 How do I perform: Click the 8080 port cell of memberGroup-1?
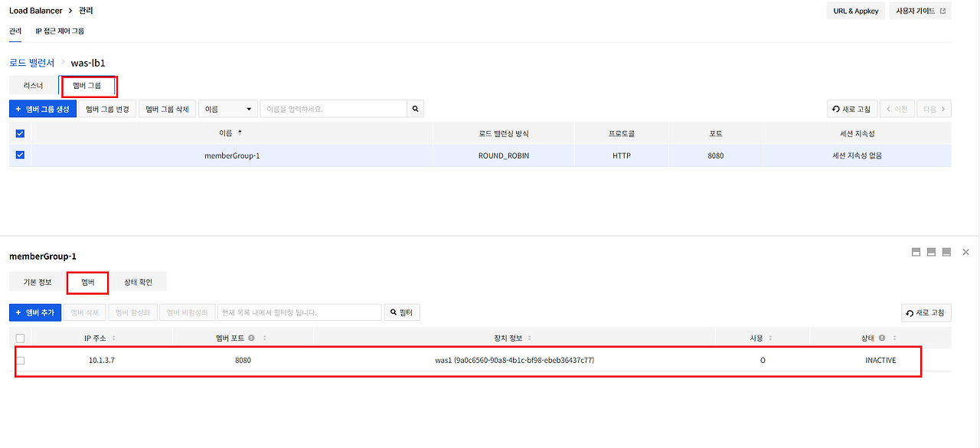tap(716, 155)
